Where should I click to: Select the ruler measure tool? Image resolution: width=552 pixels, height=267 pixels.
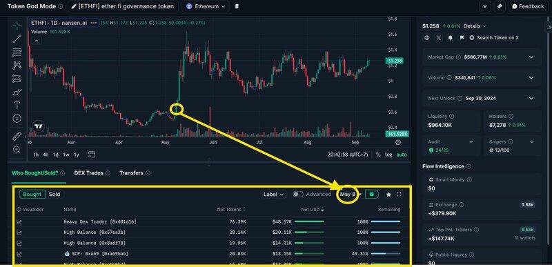tap(17, 136)
